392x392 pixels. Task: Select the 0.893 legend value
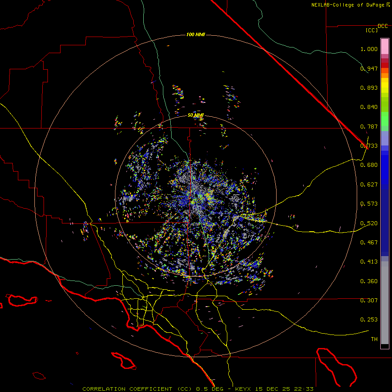369,88
